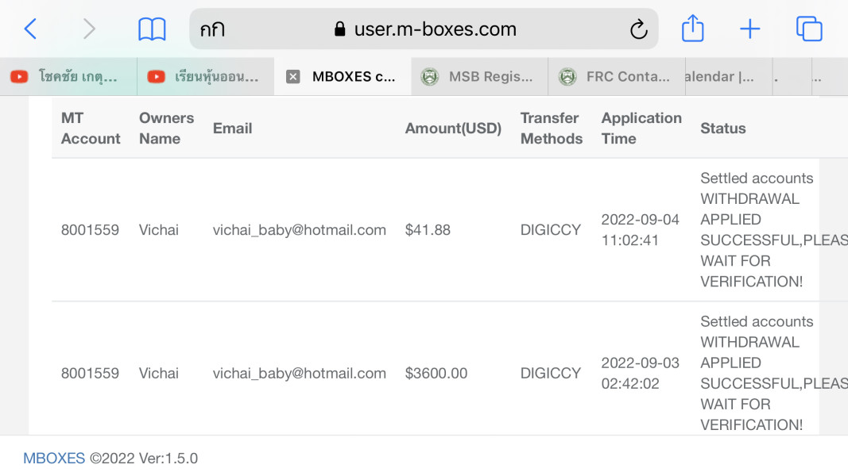Image resolution: width=848 pixels, height=476 pixels.
Task: Switch to the second Thai-titled YouTube tab
Action: pos(206,77)
